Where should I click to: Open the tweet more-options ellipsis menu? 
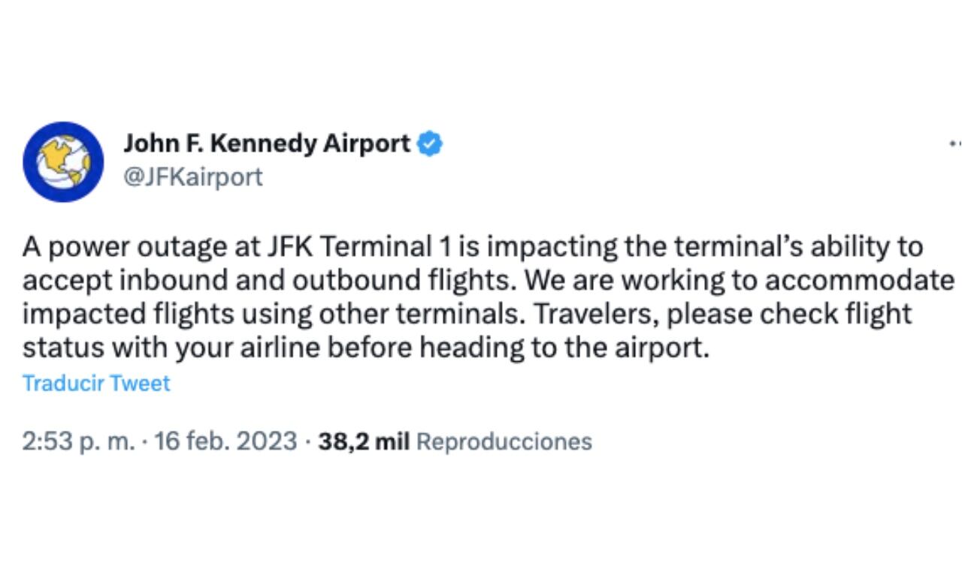(954, 141)
